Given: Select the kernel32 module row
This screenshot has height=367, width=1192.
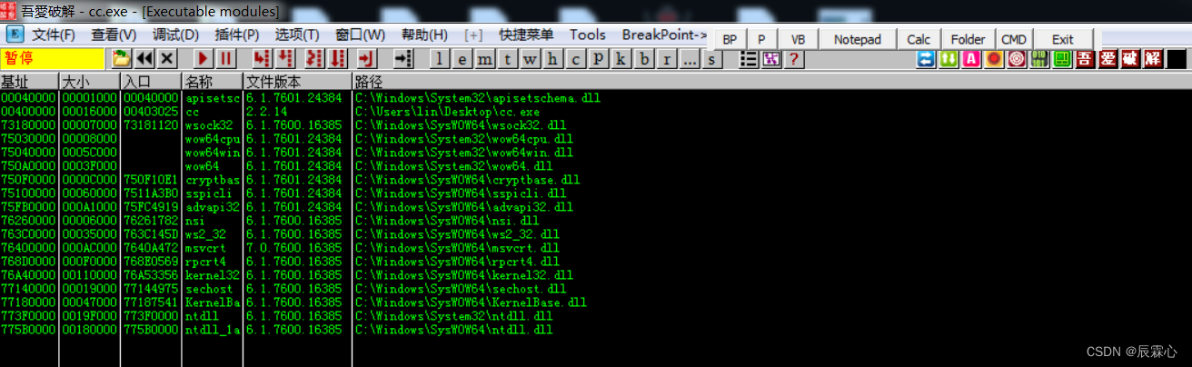Looking at the screenshot, I should (596, 275).
